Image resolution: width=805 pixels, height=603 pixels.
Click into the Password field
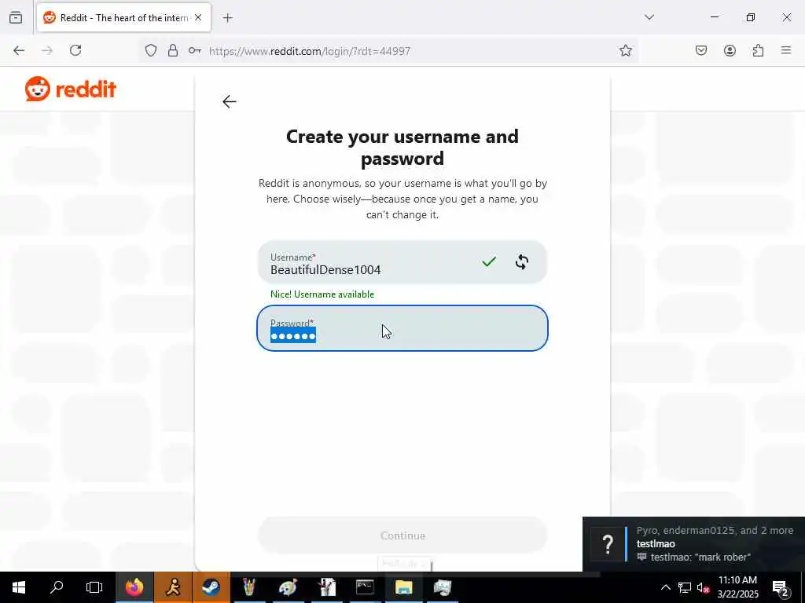tap(402, 328)
